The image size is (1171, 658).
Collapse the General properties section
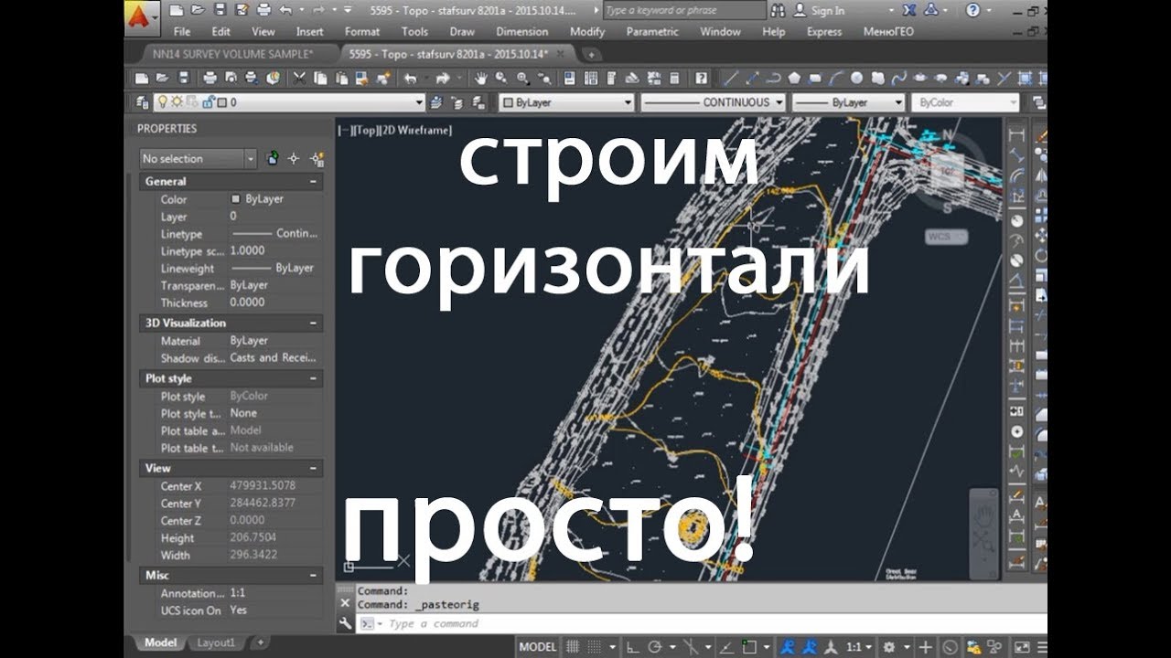point(314,181)
